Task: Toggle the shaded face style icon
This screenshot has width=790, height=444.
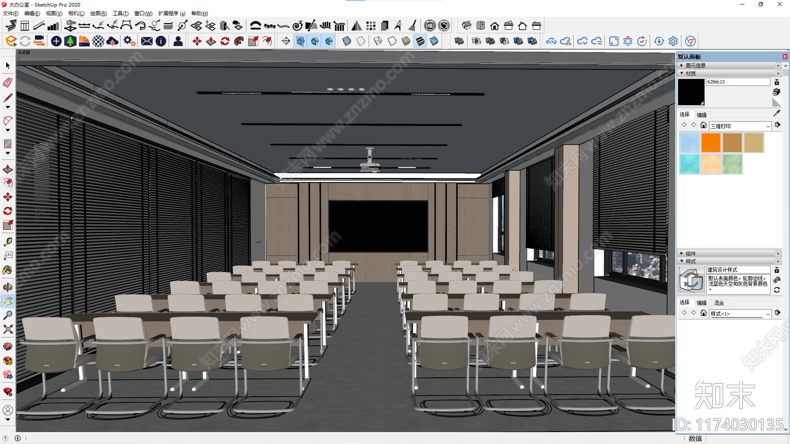Action: 406,41
